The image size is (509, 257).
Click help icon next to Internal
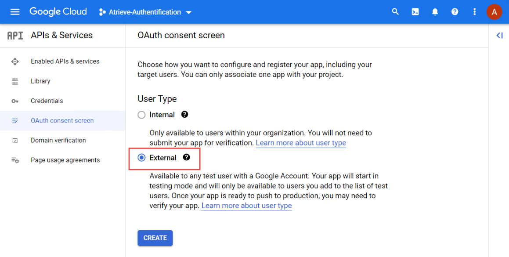point(185,115)
